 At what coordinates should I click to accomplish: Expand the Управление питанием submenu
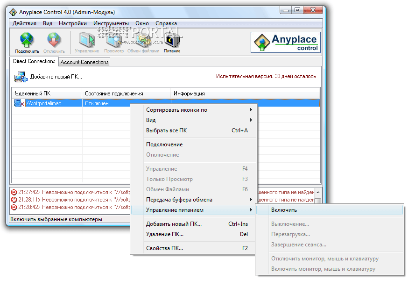(x=194, y=210)
